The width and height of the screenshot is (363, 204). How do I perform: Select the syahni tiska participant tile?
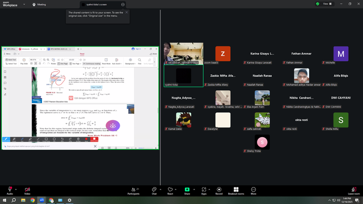tap(184, 76)
